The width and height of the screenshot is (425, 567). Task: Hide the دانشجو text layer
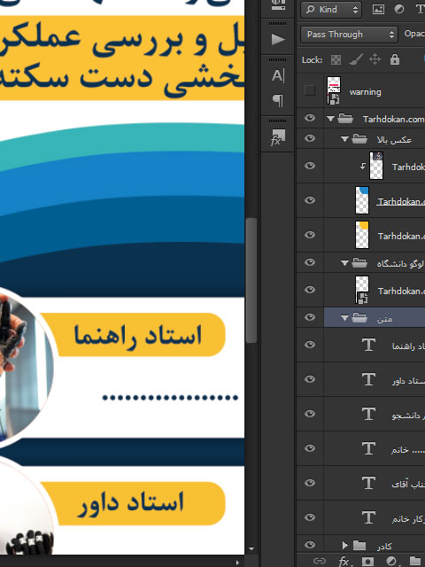point(310,414)
